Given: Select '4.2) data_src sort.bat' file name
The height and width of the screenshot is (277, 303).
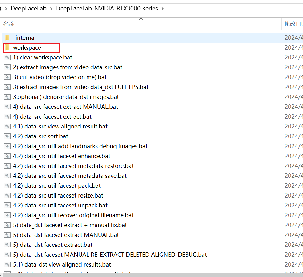Looking at the screenshot, I should [41, 136].
